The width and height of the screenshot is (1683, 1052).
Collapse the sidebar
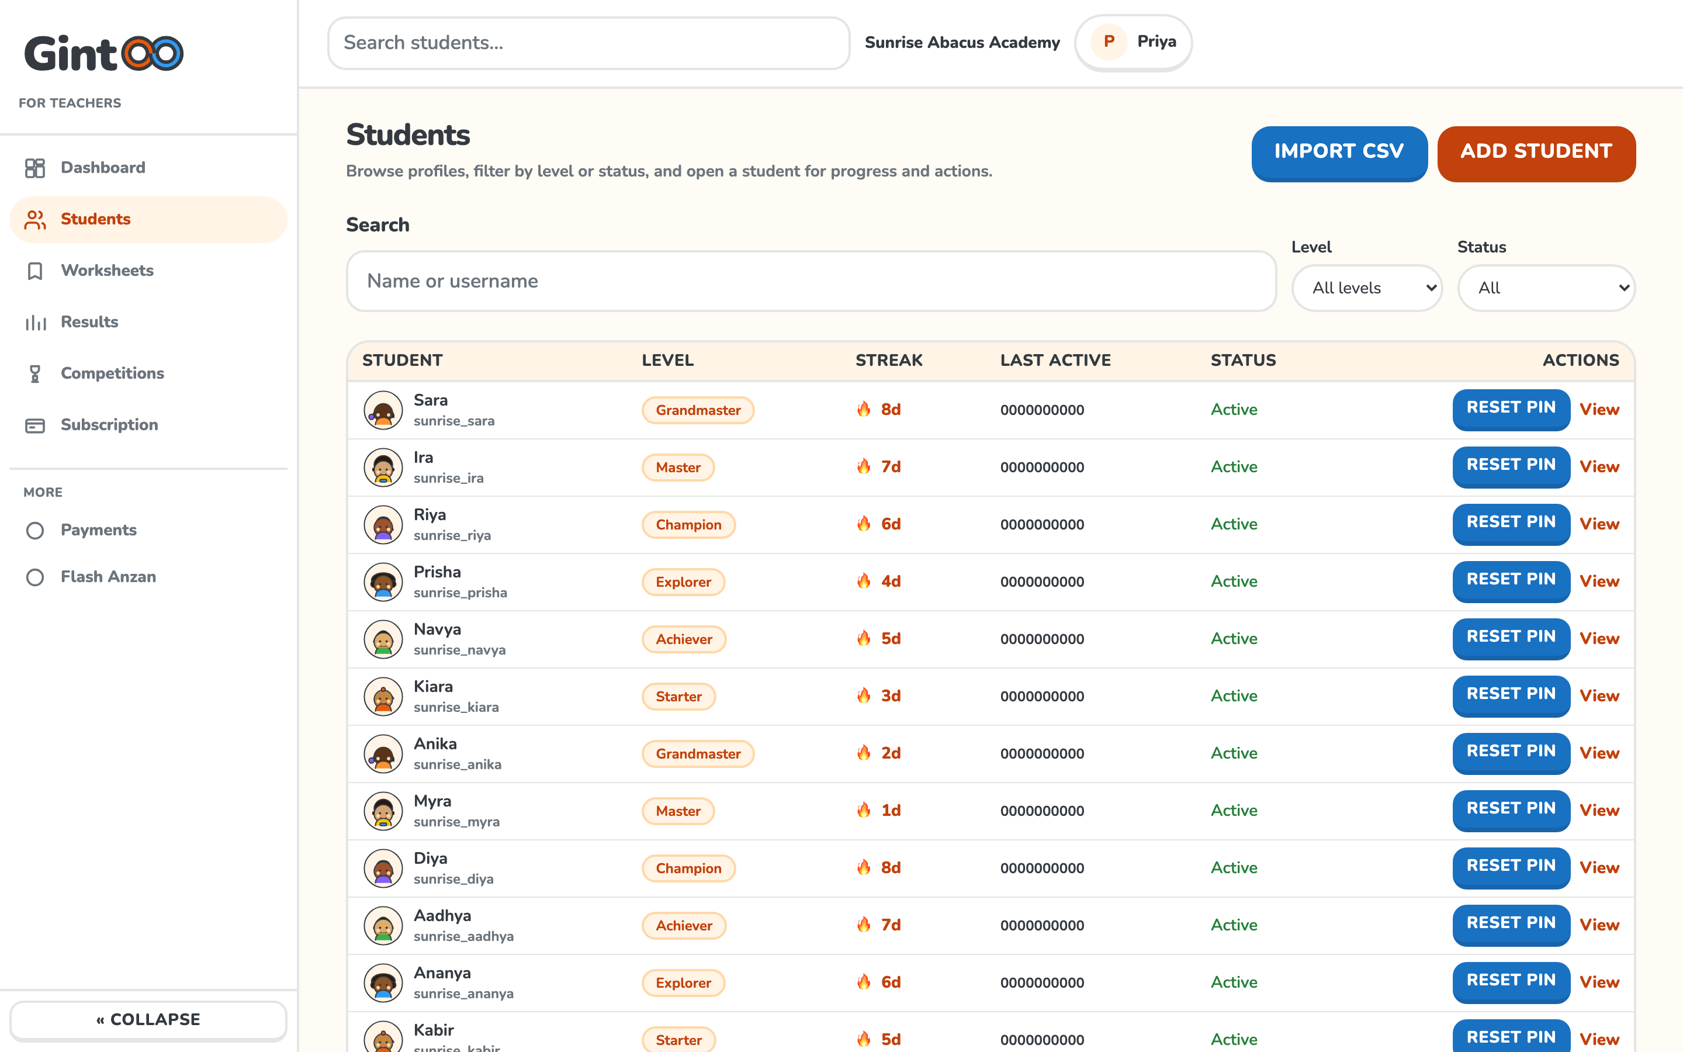point(148,1020)
